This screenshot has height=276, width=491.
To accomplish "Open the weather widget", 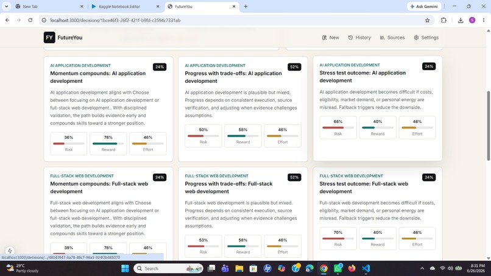I will 23,269.
